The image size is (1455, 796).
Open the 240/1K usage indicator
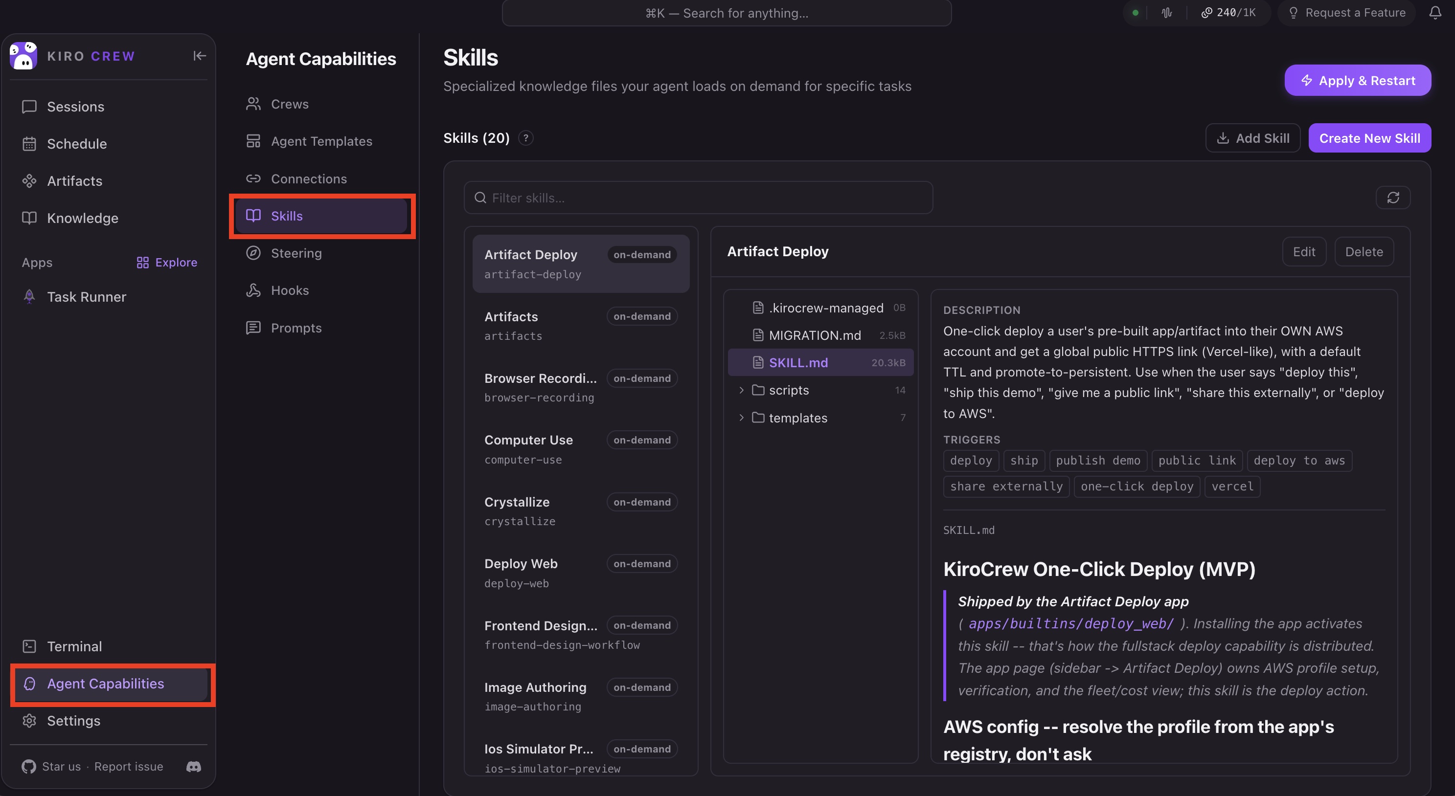[1228, 12]
